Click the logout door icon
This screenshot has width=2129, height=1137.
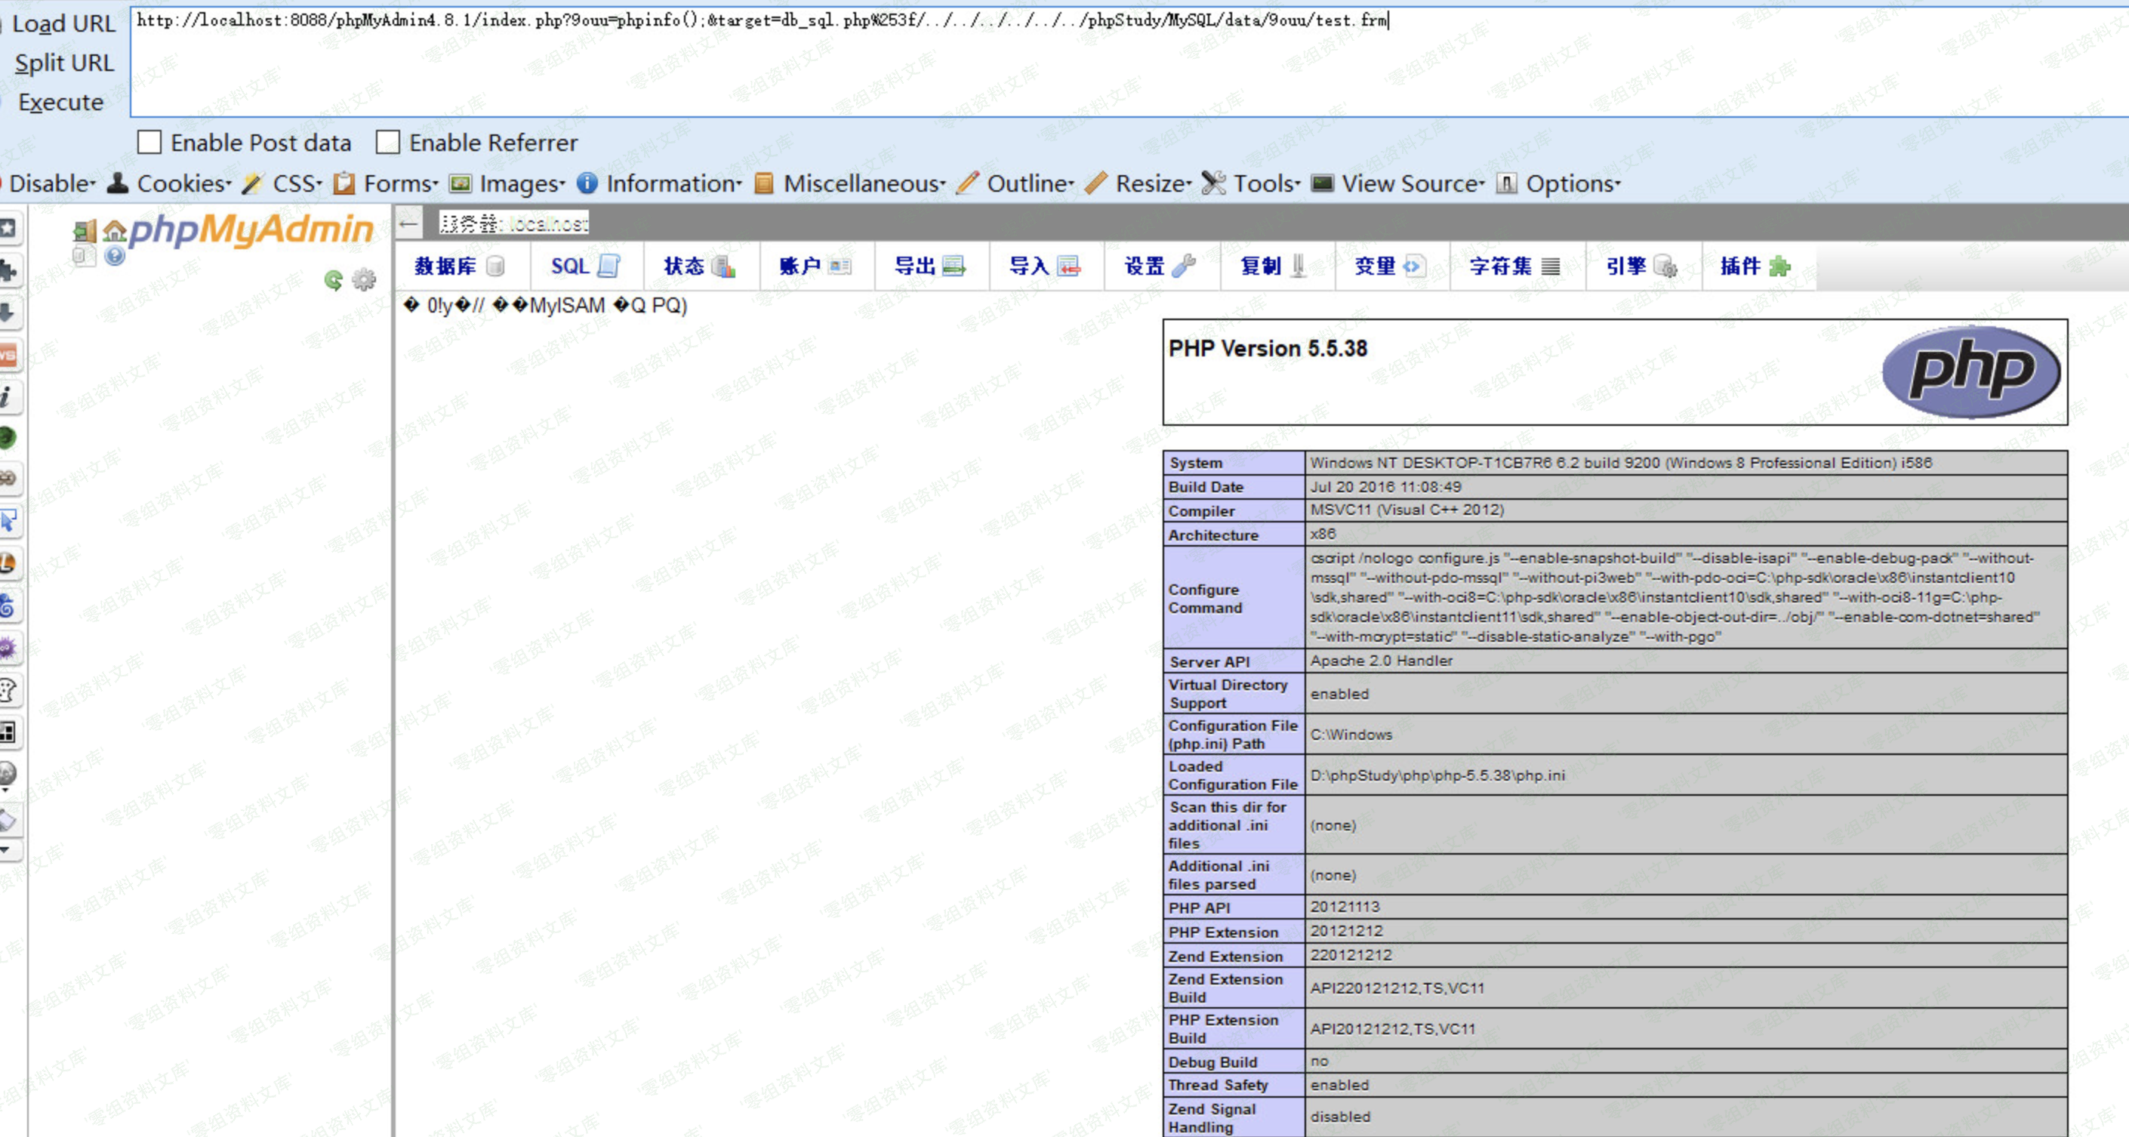pos(84,231)
